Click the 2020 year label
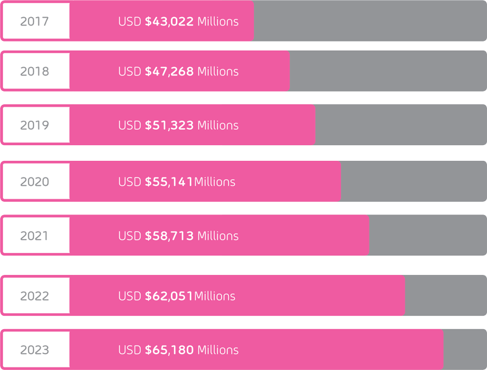 pos(35,182)
